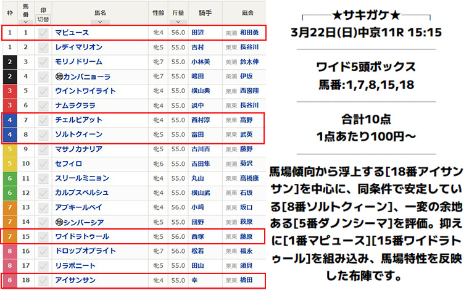Click the 性齢 column header

(x=158, y=12)
